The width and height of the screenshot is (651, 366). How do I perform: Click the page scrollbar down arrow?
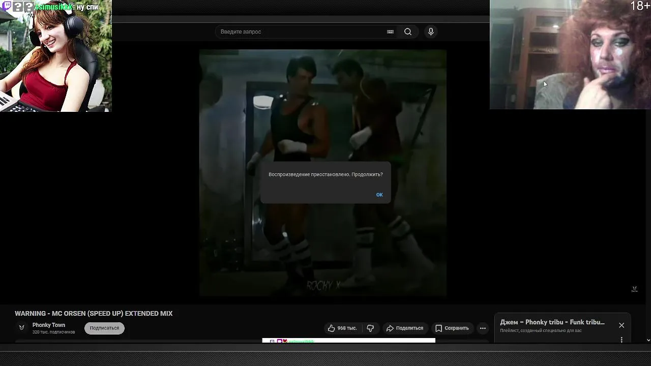648,340
